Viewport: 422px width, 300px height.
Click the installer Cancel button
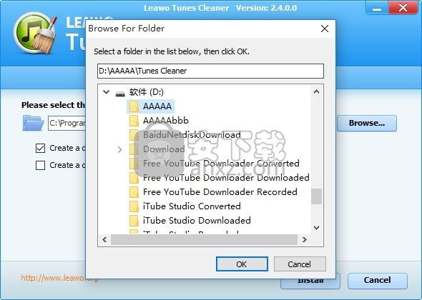377,281
